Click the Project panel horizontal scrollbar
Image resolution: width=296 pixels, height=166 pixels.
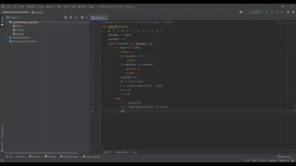pyautogui.click(x=41, y=153)
